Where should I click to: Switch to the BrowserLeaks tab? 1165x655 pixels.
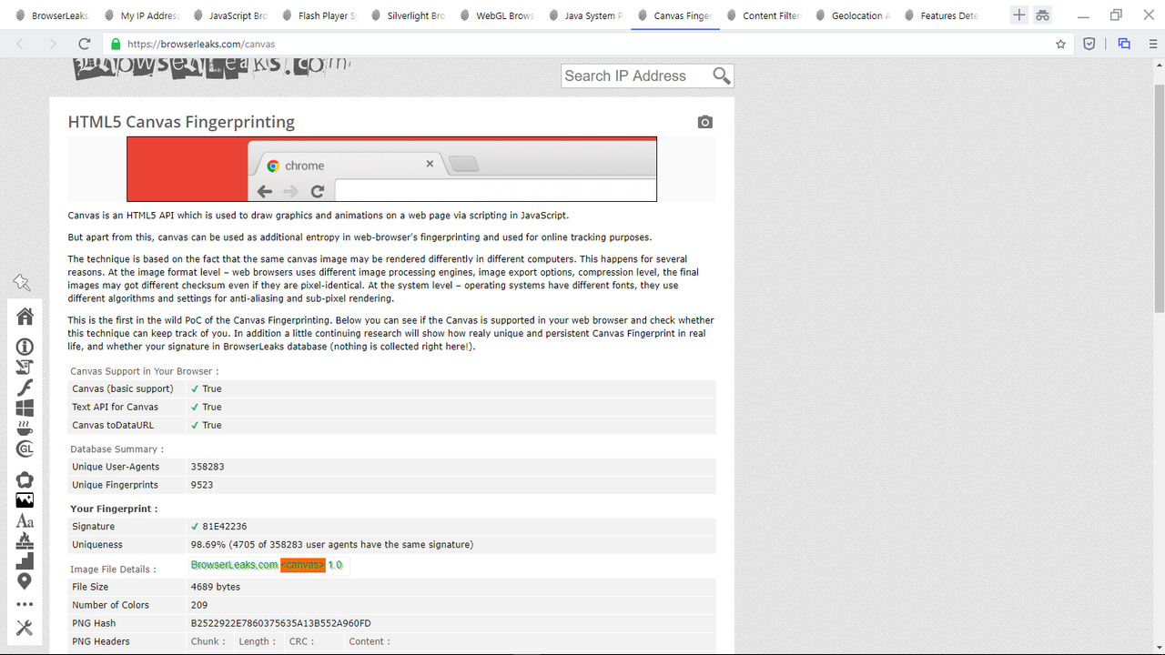click(53, 15)
